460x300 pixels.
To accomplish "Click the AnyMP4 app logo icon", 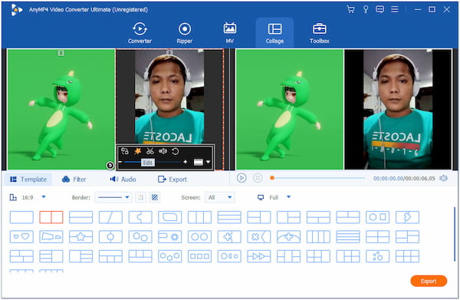I will [x=17, y=10].
